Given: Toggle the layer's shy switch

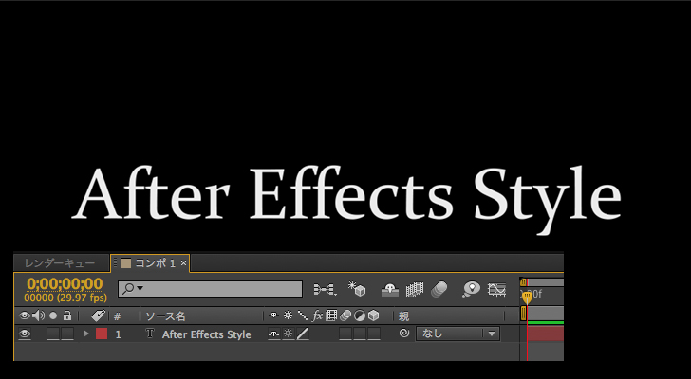Looking at the screenshot, I should [273, 334].
